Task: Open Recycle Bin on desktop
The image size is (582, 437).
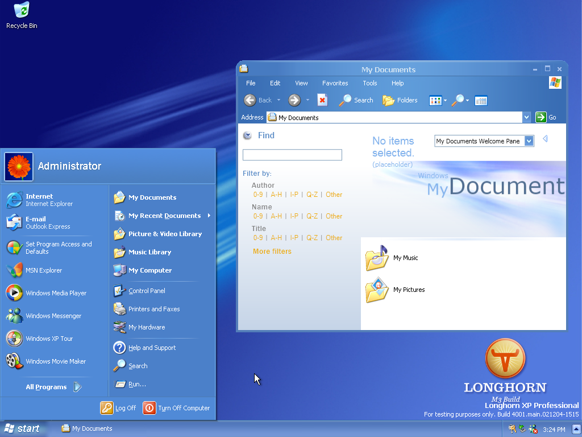Action: tap(22, 15)
